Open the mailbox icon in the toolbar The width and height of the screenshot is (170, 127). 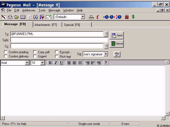[x=10, y=17]
